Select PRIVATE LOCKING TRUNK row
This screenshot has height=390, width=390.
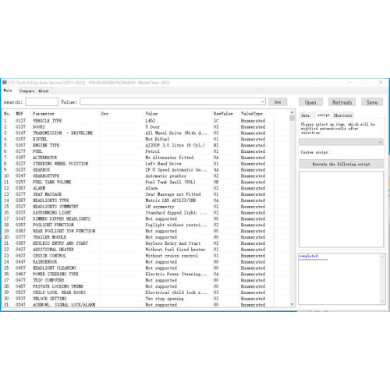[x=146, y=286]
